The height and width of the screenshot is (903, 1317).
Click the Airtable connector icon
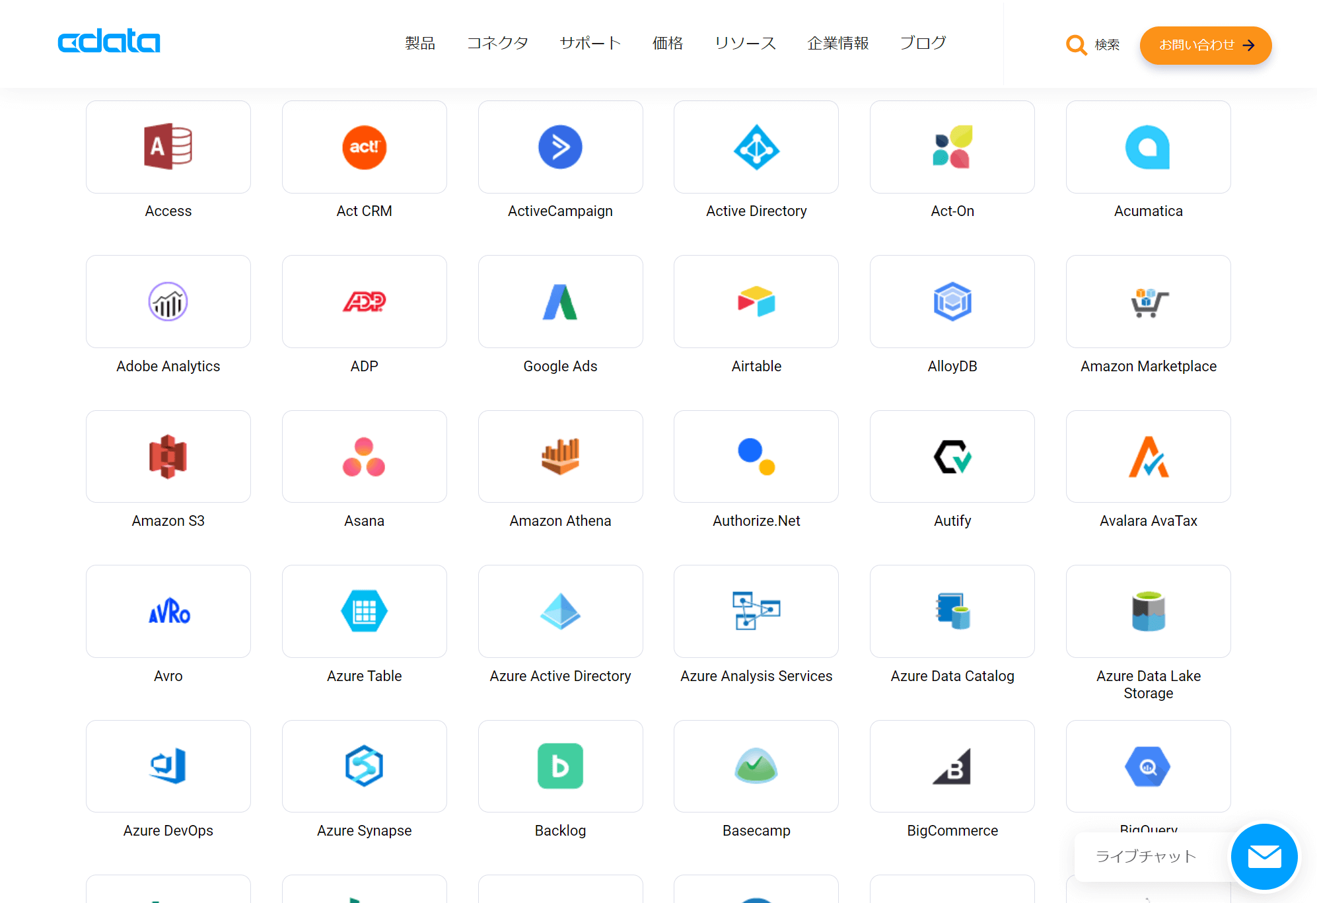pyautogui.click(x=756, y=301)
